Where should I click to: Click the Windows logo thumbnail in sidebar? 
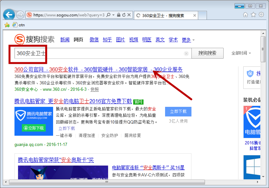click(x=252, y=167)
